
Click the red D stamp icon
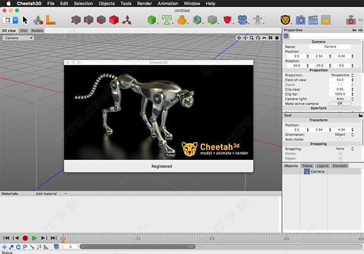(351, 20)
